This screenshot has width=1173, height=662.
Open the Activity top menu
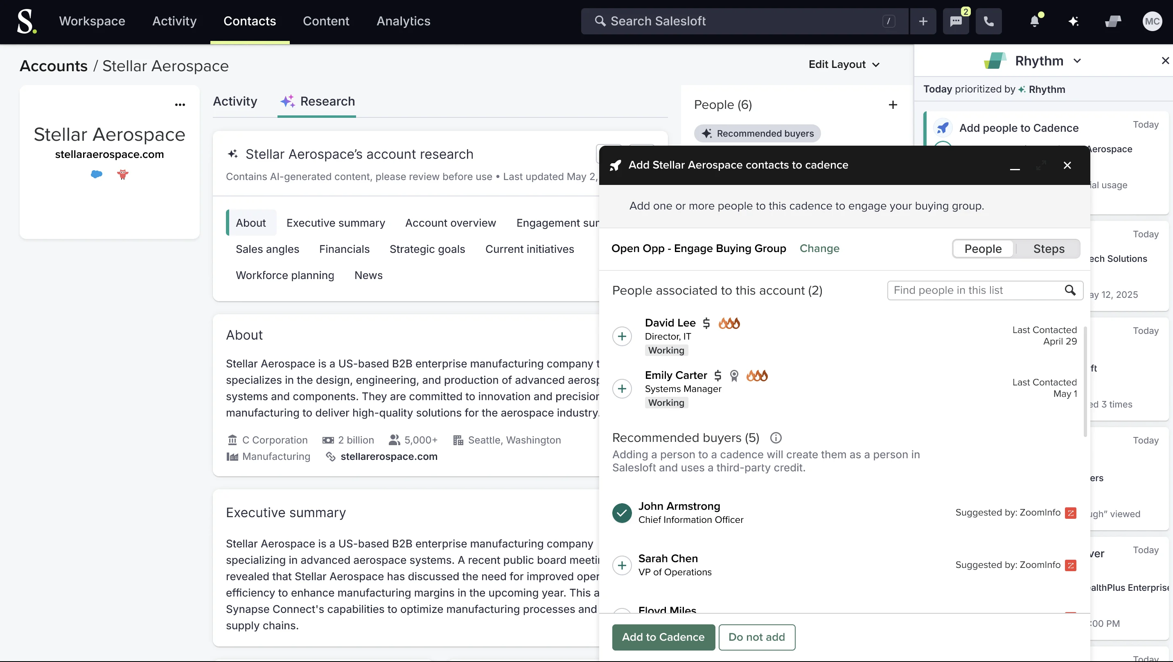(x=174, y=21)
